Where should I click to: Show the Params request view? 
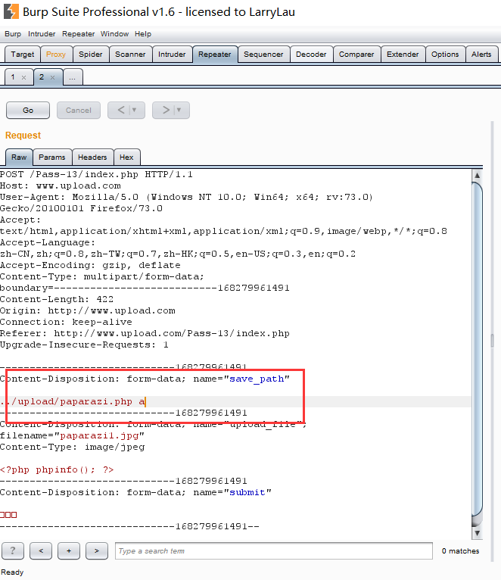pyautogui.click(x=51, y=157)
